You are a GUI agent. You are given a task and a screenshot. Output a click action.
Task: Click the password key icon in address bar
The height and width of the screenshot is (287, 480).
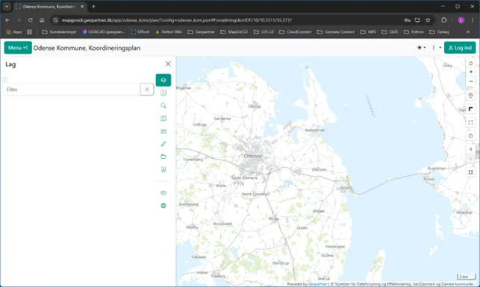click(407, 20)
